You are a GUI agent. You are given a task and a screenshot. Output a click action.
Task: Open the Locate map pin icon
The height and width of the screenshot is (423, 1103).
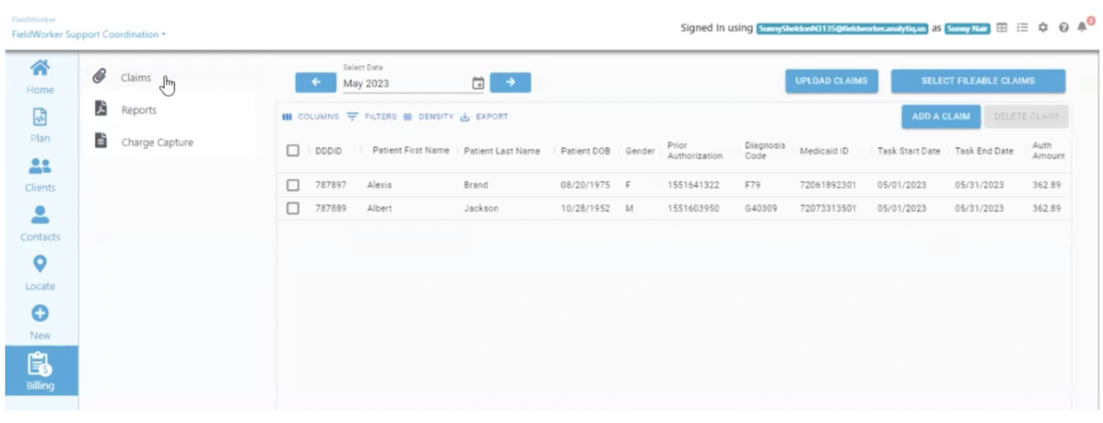(x=40, y=265)
